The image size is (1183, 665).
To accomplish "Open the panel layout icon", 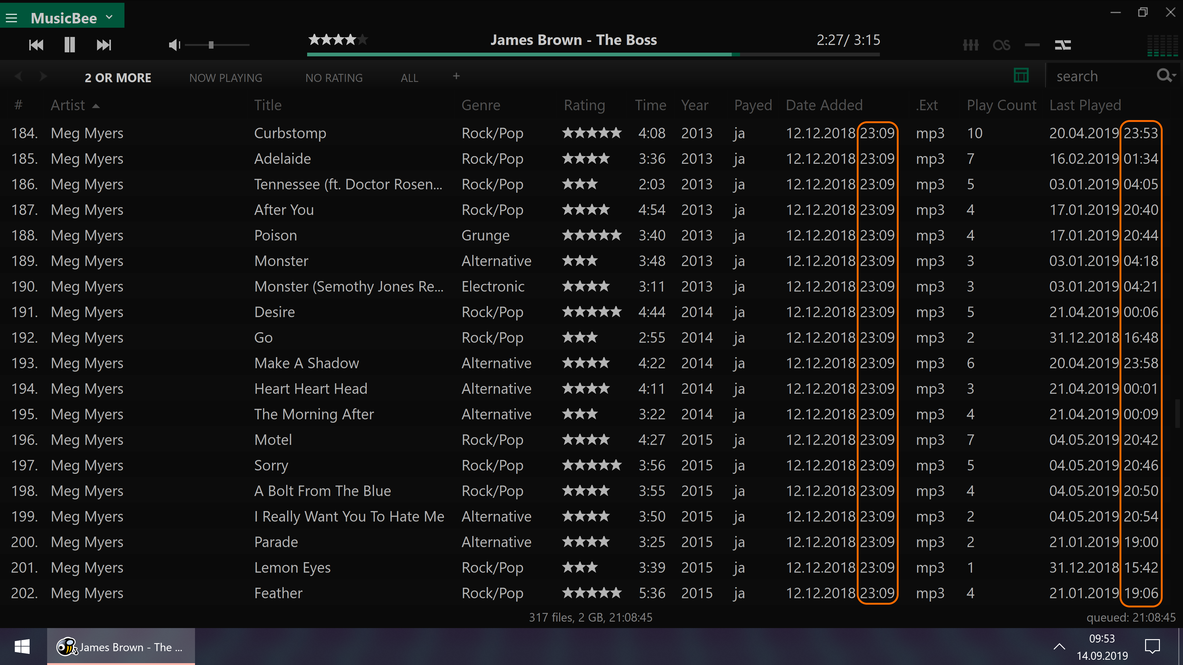I will pos(1021,76).
